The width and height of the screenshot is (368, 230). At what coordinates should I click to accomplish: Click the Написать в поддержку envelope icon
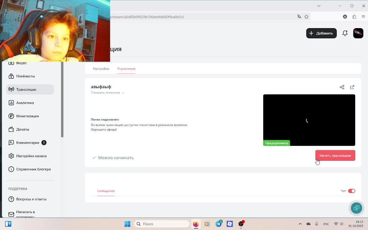[x=11, y=214]
